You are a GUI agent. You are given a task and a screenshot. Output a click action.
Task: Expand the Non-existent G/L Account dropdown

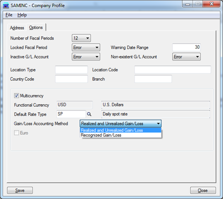(x=187, y=57)
